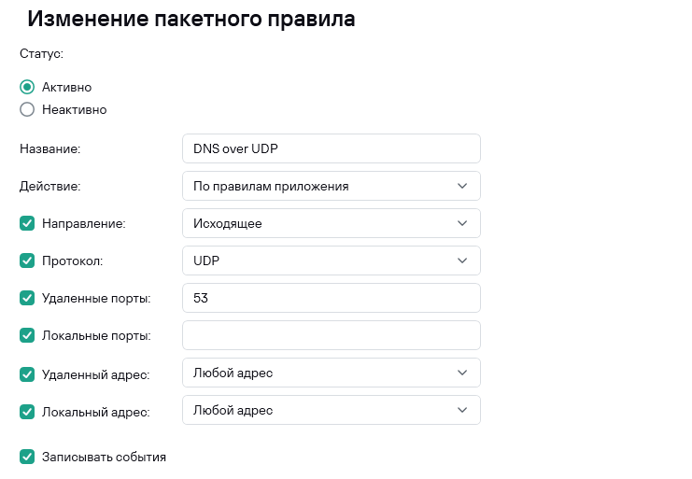Disable the Записывать события checkbox
Viewport: 692px width, 479px height.
click(27, 457)
